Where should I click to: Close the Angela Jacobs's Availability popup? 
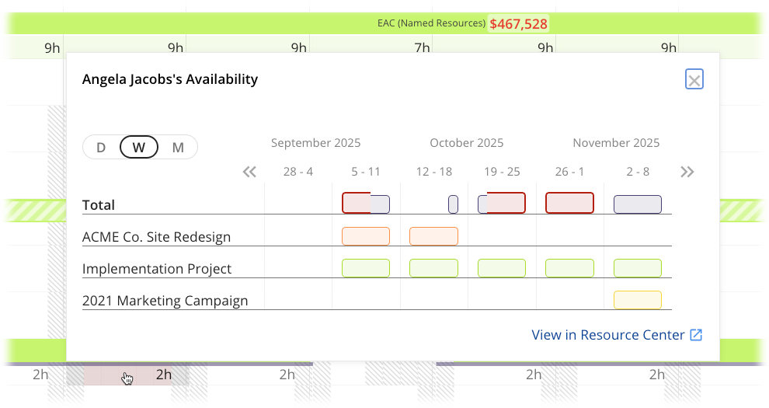(x=694, y=79)
